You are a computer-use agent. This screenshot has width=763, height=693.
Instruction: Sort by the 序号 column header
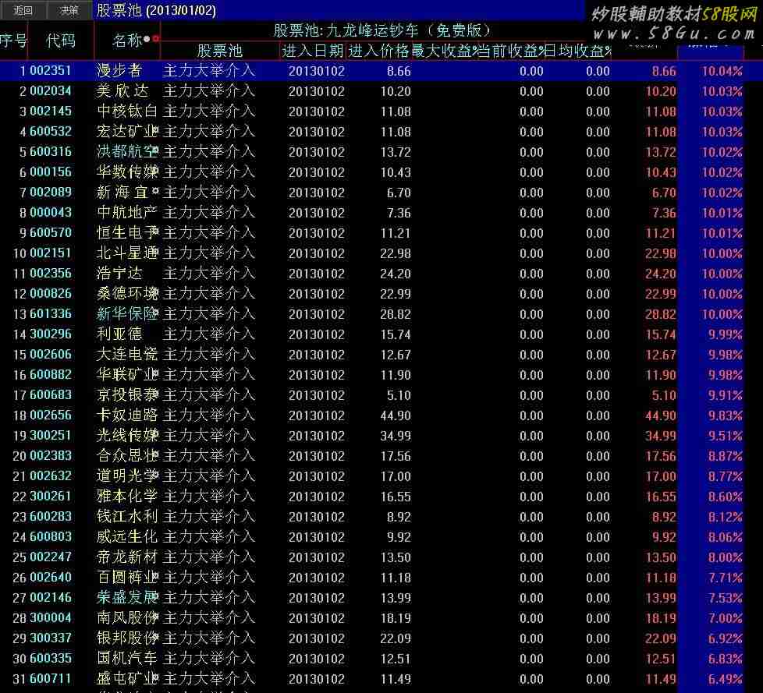click(x=13, y=41)
